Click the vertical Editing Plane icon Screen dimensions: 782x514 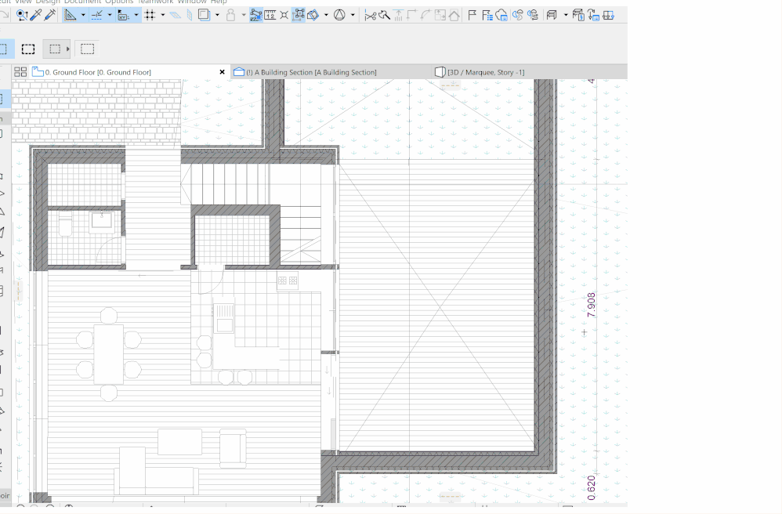pos(190,16)
